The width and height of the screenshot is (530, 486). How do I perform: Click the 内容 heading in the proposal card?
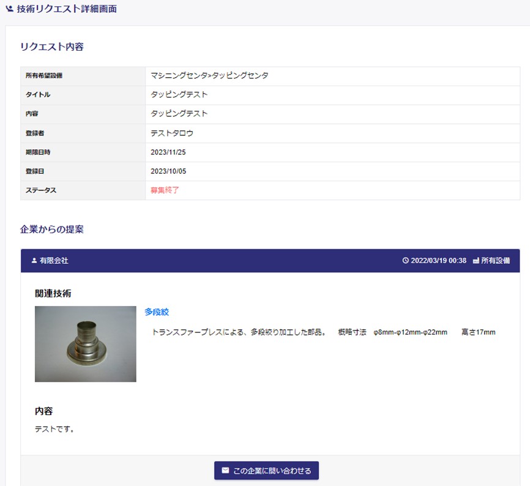click(x=44, y=411)
